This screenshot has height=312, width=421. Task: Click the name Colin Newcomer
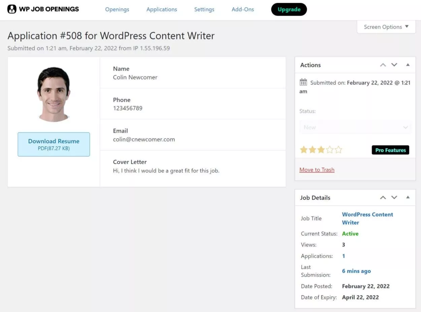point(135,77)
